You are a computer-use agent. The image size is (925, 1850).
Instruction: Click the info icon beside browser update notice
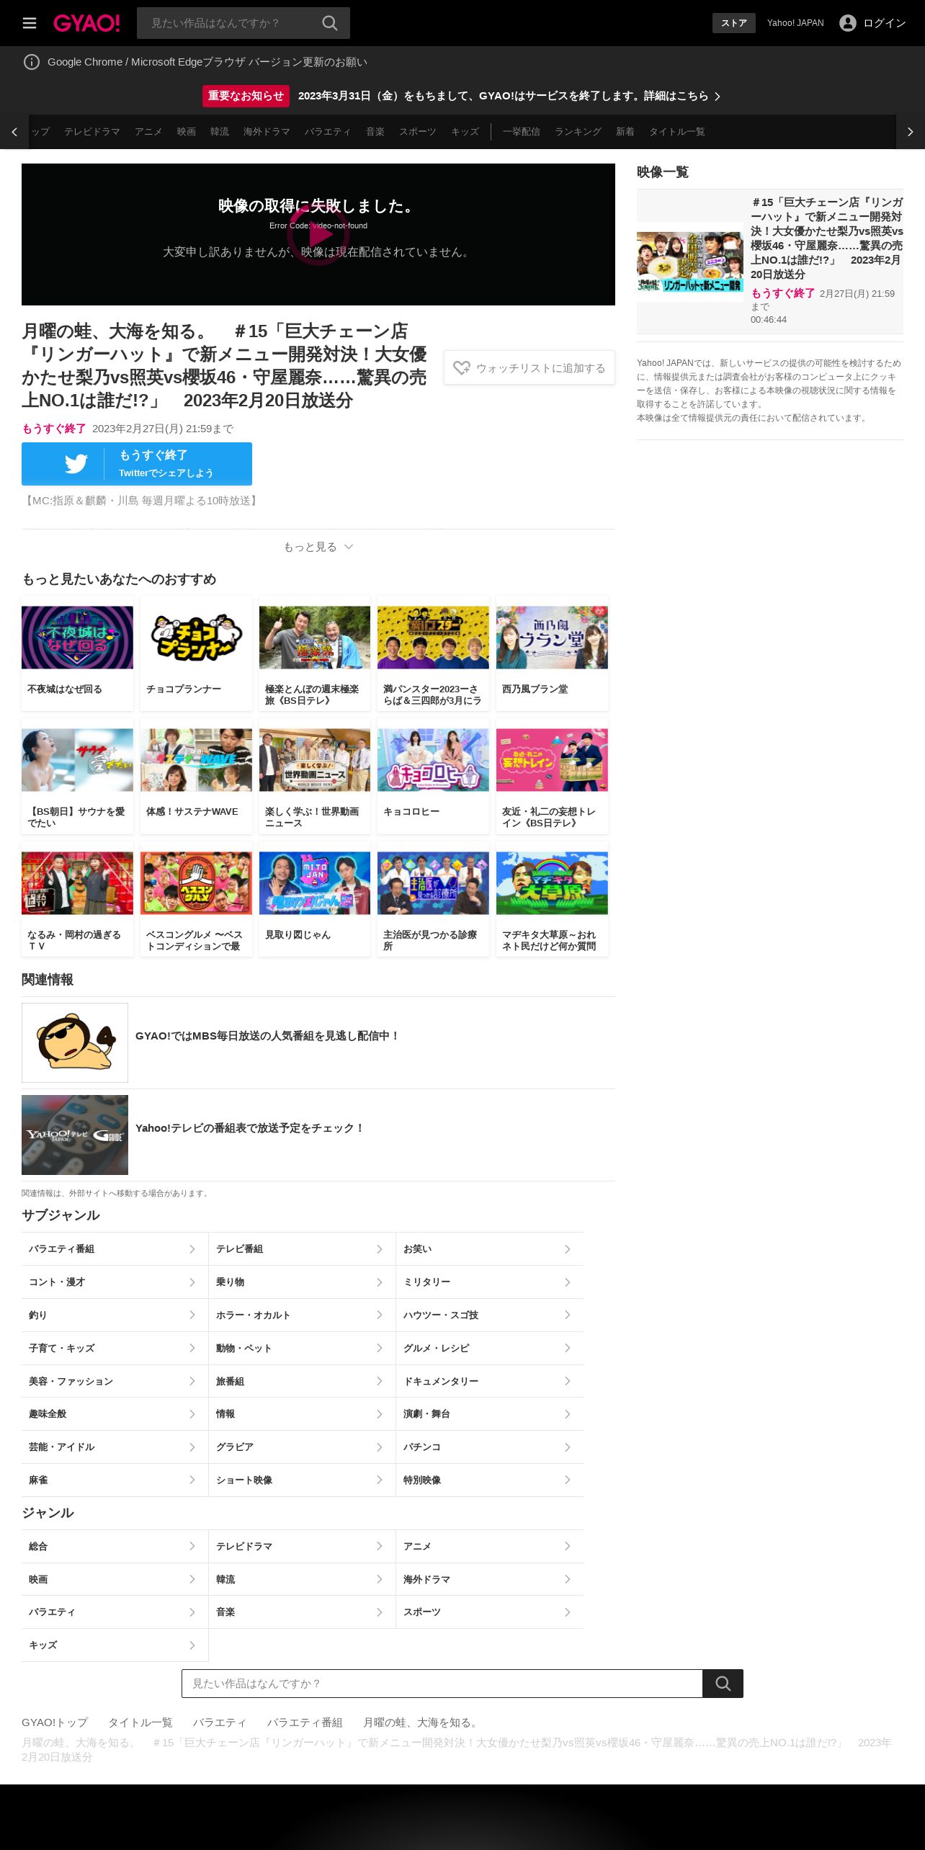pos(32,62)
